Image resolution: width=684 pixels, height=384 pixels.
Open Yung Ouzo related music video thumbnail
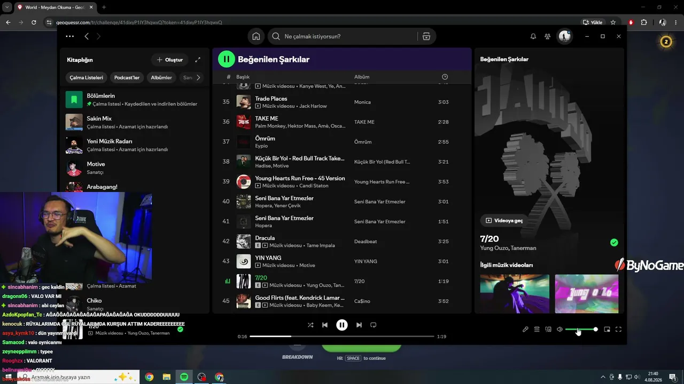point(587,294)
